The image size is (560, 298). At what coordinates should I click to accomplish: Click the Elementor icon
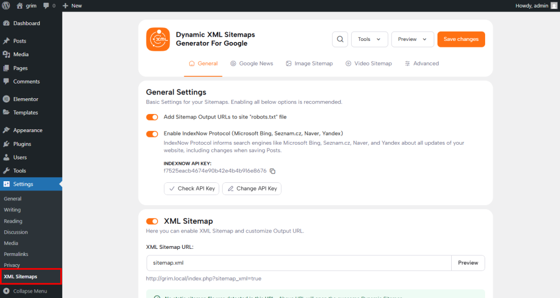7,99
